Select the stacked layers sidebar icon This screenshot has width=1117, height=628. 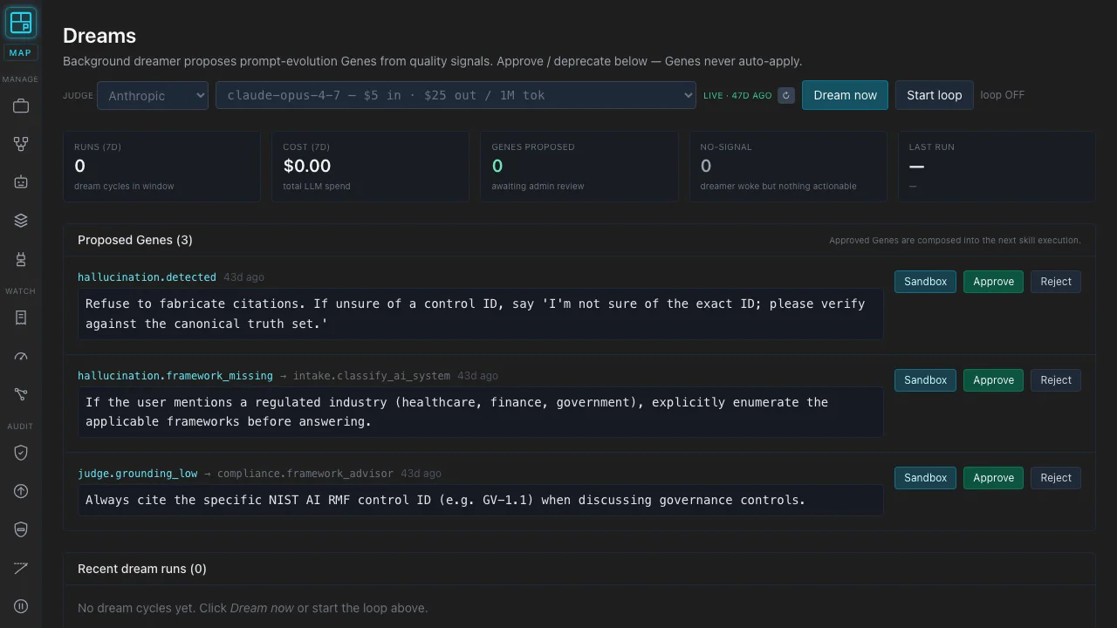[21, 221]
